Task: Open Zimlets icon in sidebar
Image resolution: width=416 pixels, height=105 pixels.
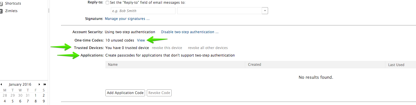Action: [x=1, y=11]
